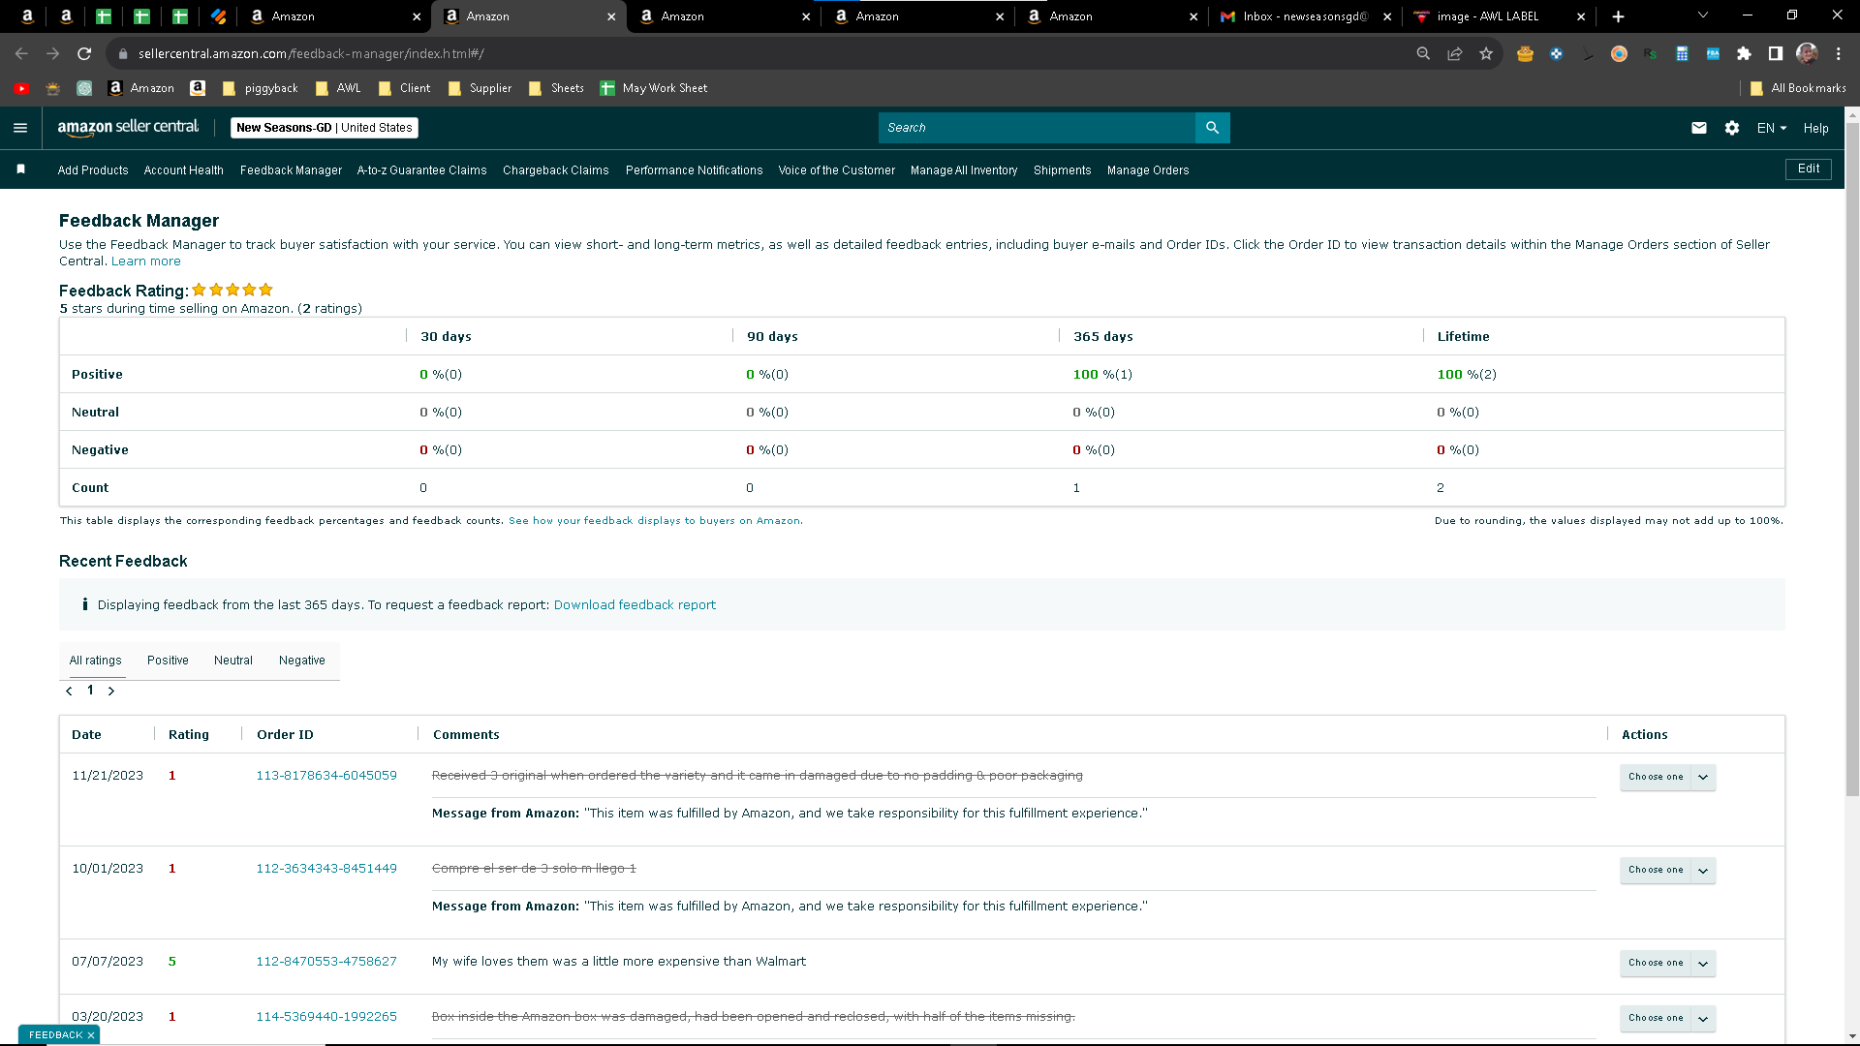
Task: Switch to the Neutral ratings tab
Action: click(233, 661)
